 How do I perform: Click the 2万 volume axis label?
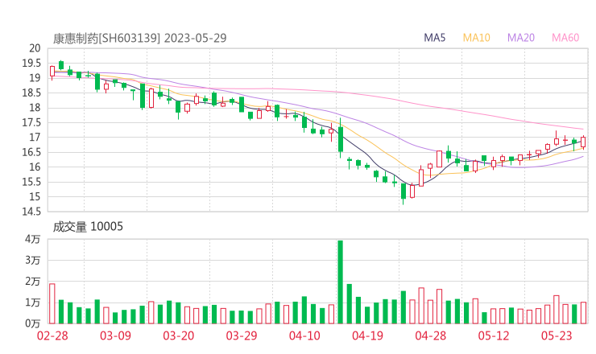point(33,282)
